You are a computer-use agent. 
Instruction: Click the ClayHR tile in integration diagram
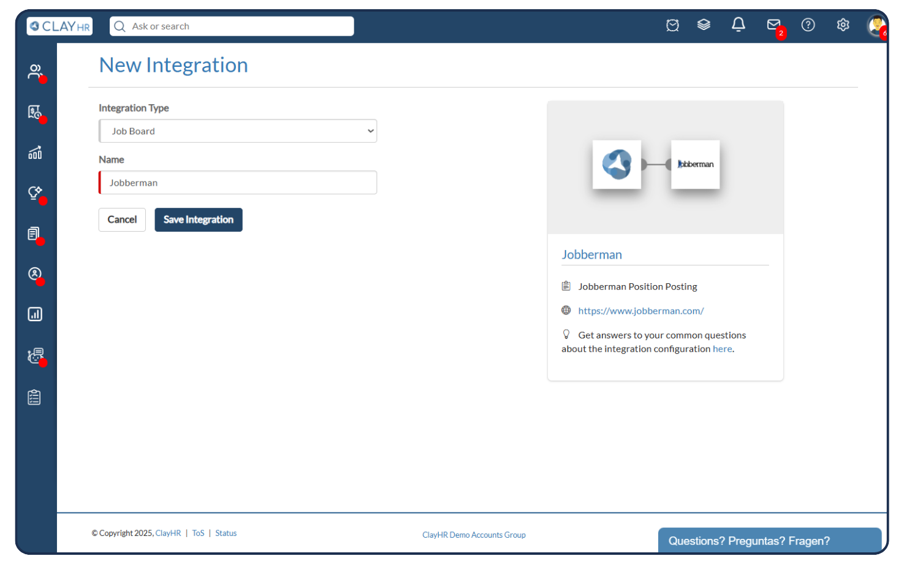pos(617,164)
